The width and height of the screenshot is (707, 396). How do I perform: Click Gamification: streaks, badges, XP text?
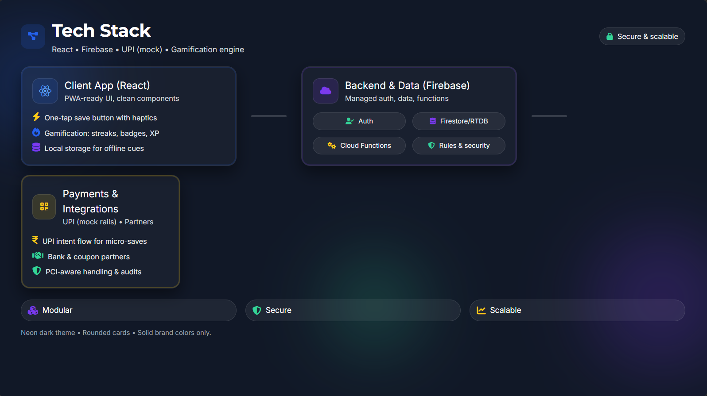[102, 133]
